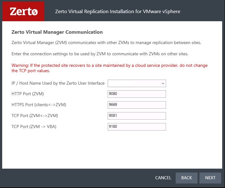Click the red warning text about TCP ports
This screenshot has width=225, height=188.
[x=110, y=68]
